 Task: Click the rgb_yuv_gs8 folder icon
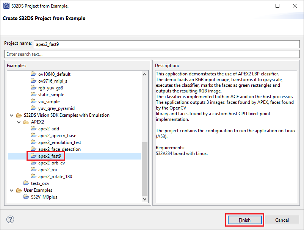click(33, 88)
